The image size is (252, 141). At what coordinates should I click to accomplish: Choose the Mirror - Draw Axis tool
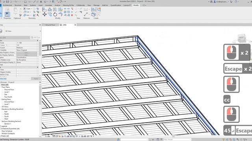click(60, 9)
